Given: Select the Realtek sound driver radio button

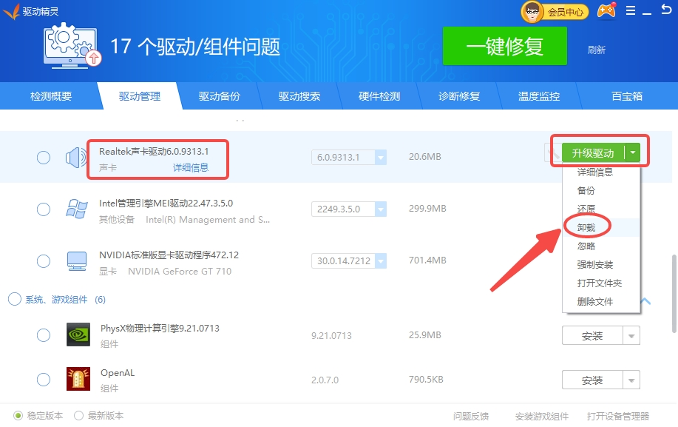Looking at the screenshot, I should click(44, 157).
